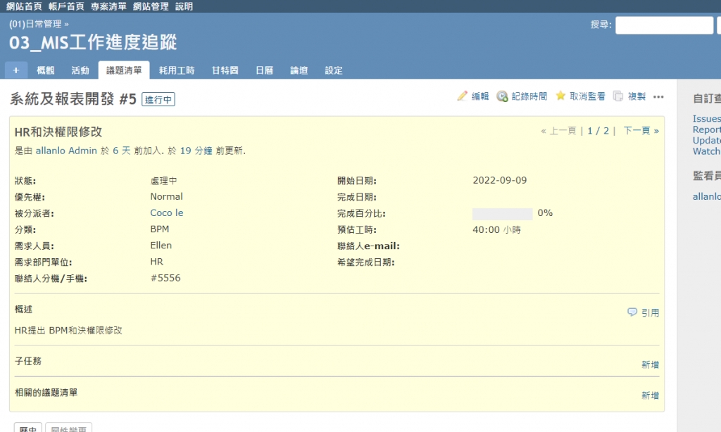Click the pencil Edit (編輯) icon
Screen dimensions: 721x432
click(x=463, y=96)
